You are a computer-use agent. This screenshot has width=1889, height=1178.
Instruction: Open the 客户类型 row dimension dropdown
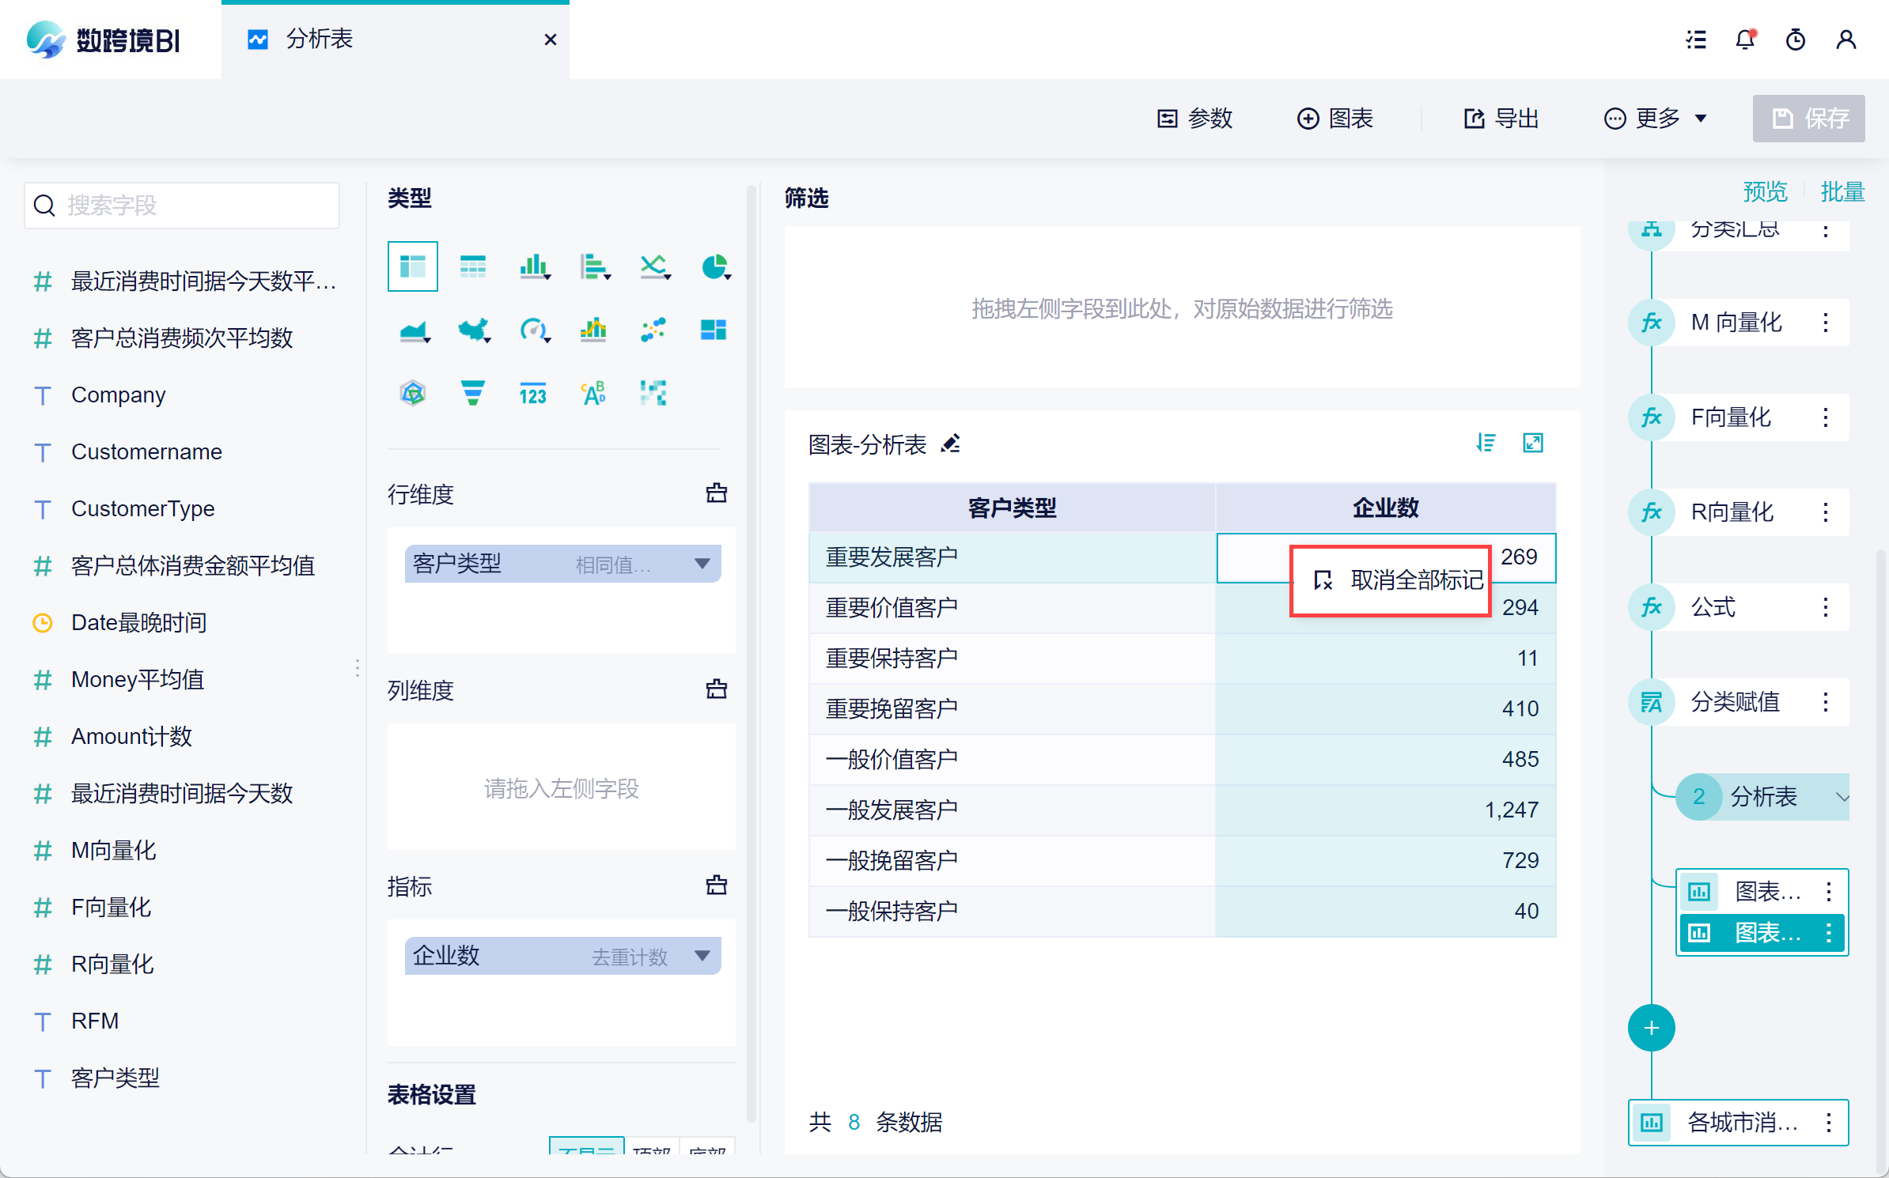click(x=702, y=564)
